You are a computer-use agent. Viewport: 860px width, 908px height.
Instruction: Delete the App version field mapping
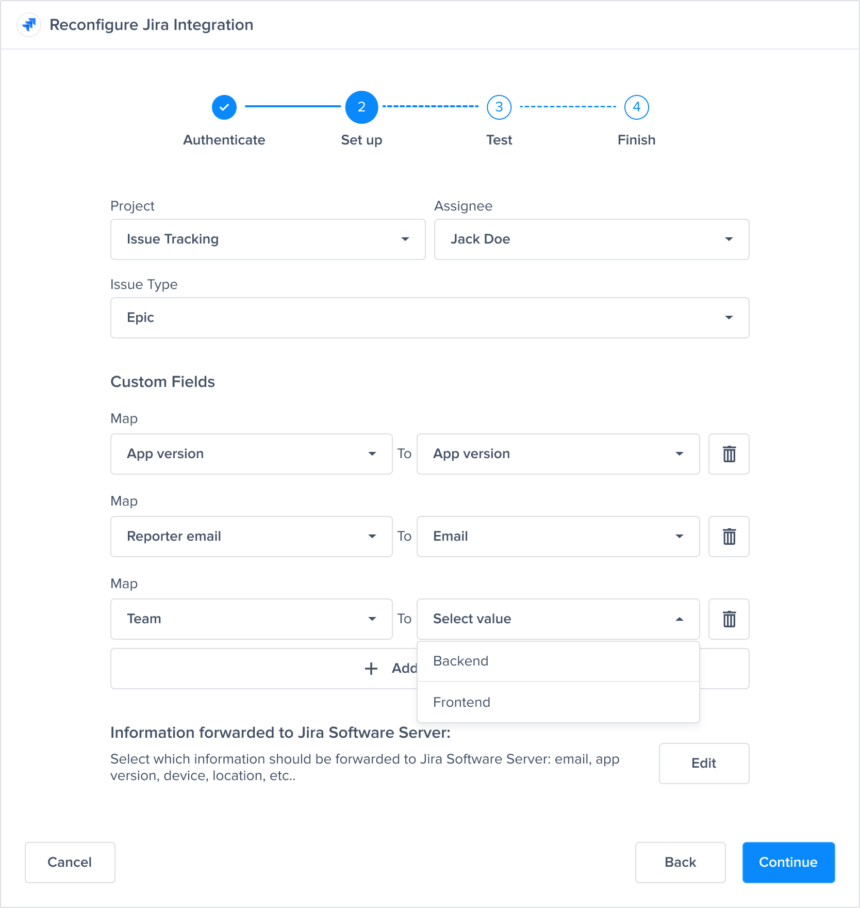[x=729, y=454]
